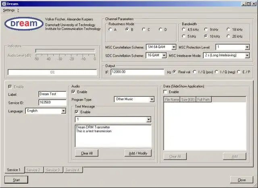Click the Add / Modify button

click(138, 153)
